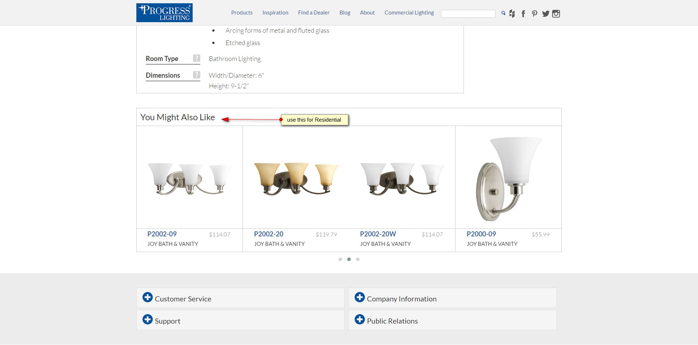Click Arcing forms of metal bullet text
The image size is (698, 345).
pos(277,31)
